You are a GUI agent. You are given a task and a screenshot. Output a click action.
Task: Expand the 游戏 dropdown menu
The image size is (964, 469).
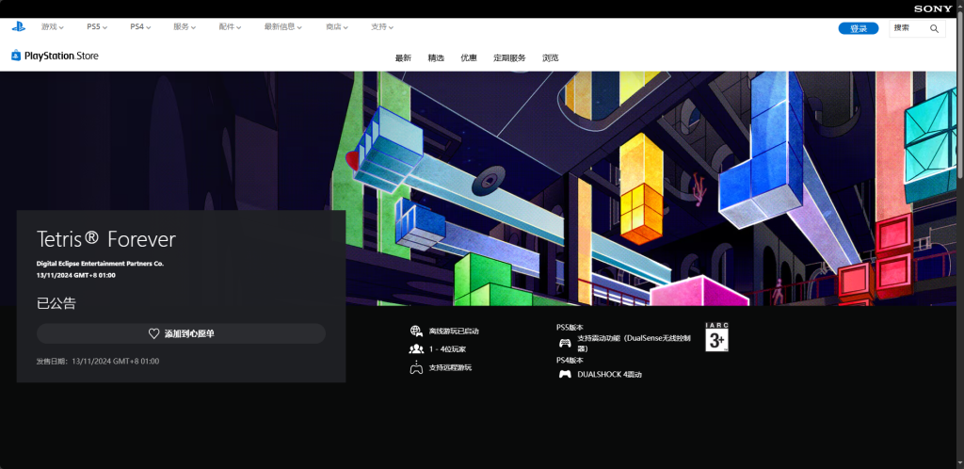53,27
